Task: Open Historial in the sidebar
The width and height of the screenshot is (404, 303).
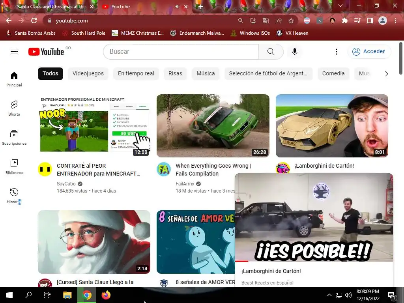Action: click(14, 196)
